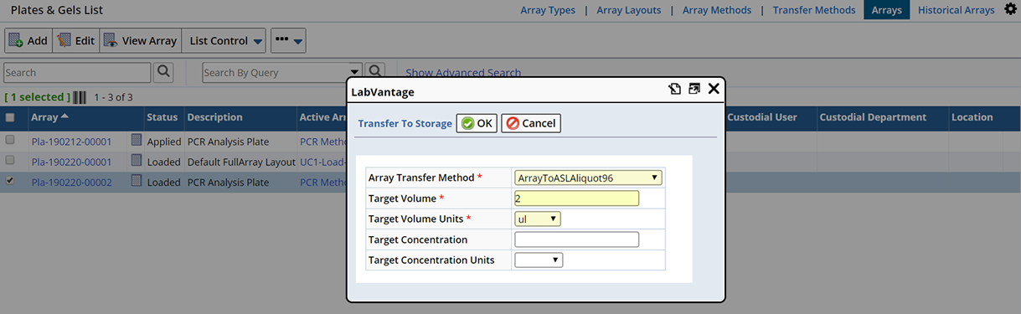Expand the List Control dropdown arrow
Viewport: 1021px width, 314px height.
pyautogui.click(x=259, y=41)
